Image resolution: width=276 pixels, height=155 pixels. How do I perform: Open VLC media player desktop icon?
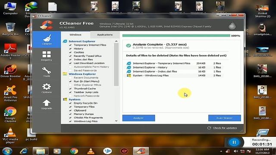click(10, 136)
